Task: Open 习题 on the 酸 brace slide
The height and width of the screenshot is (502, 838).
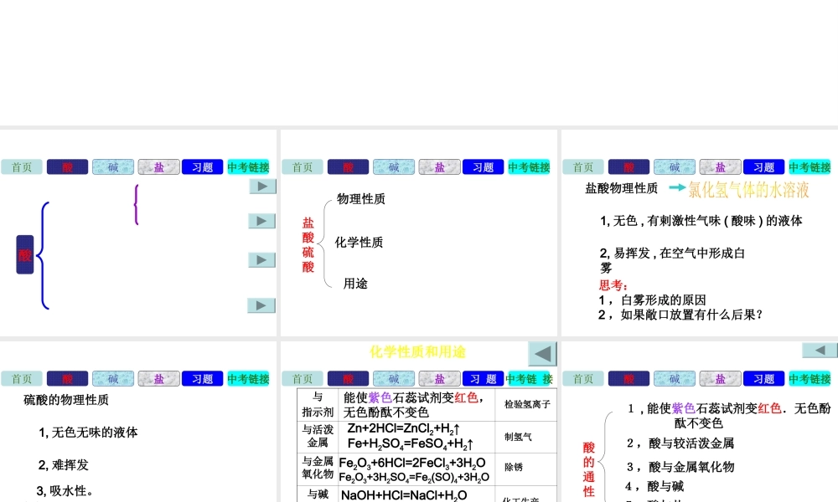Action: click(x=203, y=167)
